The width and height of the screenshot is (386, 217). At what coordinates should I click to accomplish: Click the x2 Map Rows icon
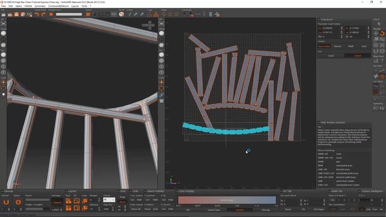click(376, 61)
